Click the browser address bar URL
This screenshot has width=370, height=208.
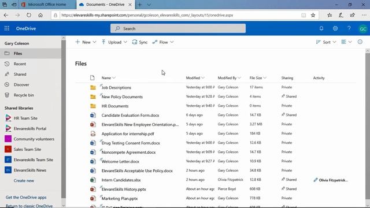click(147, 15)
